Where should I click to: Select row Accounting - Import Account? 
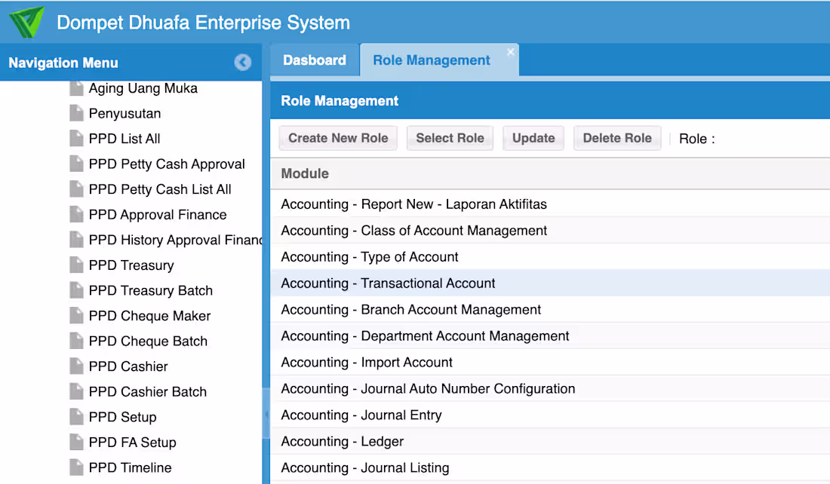pos(550,363)
